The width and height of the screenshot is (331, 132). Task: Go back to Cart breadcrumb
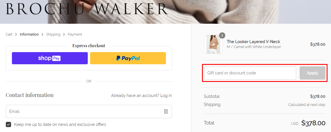[9, 34]
